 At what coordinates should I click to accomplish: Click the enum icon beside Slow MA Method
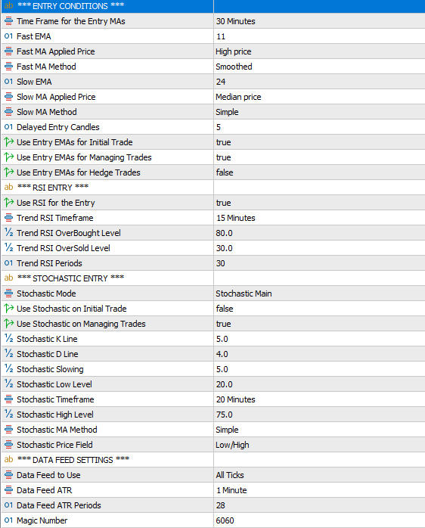9,112
